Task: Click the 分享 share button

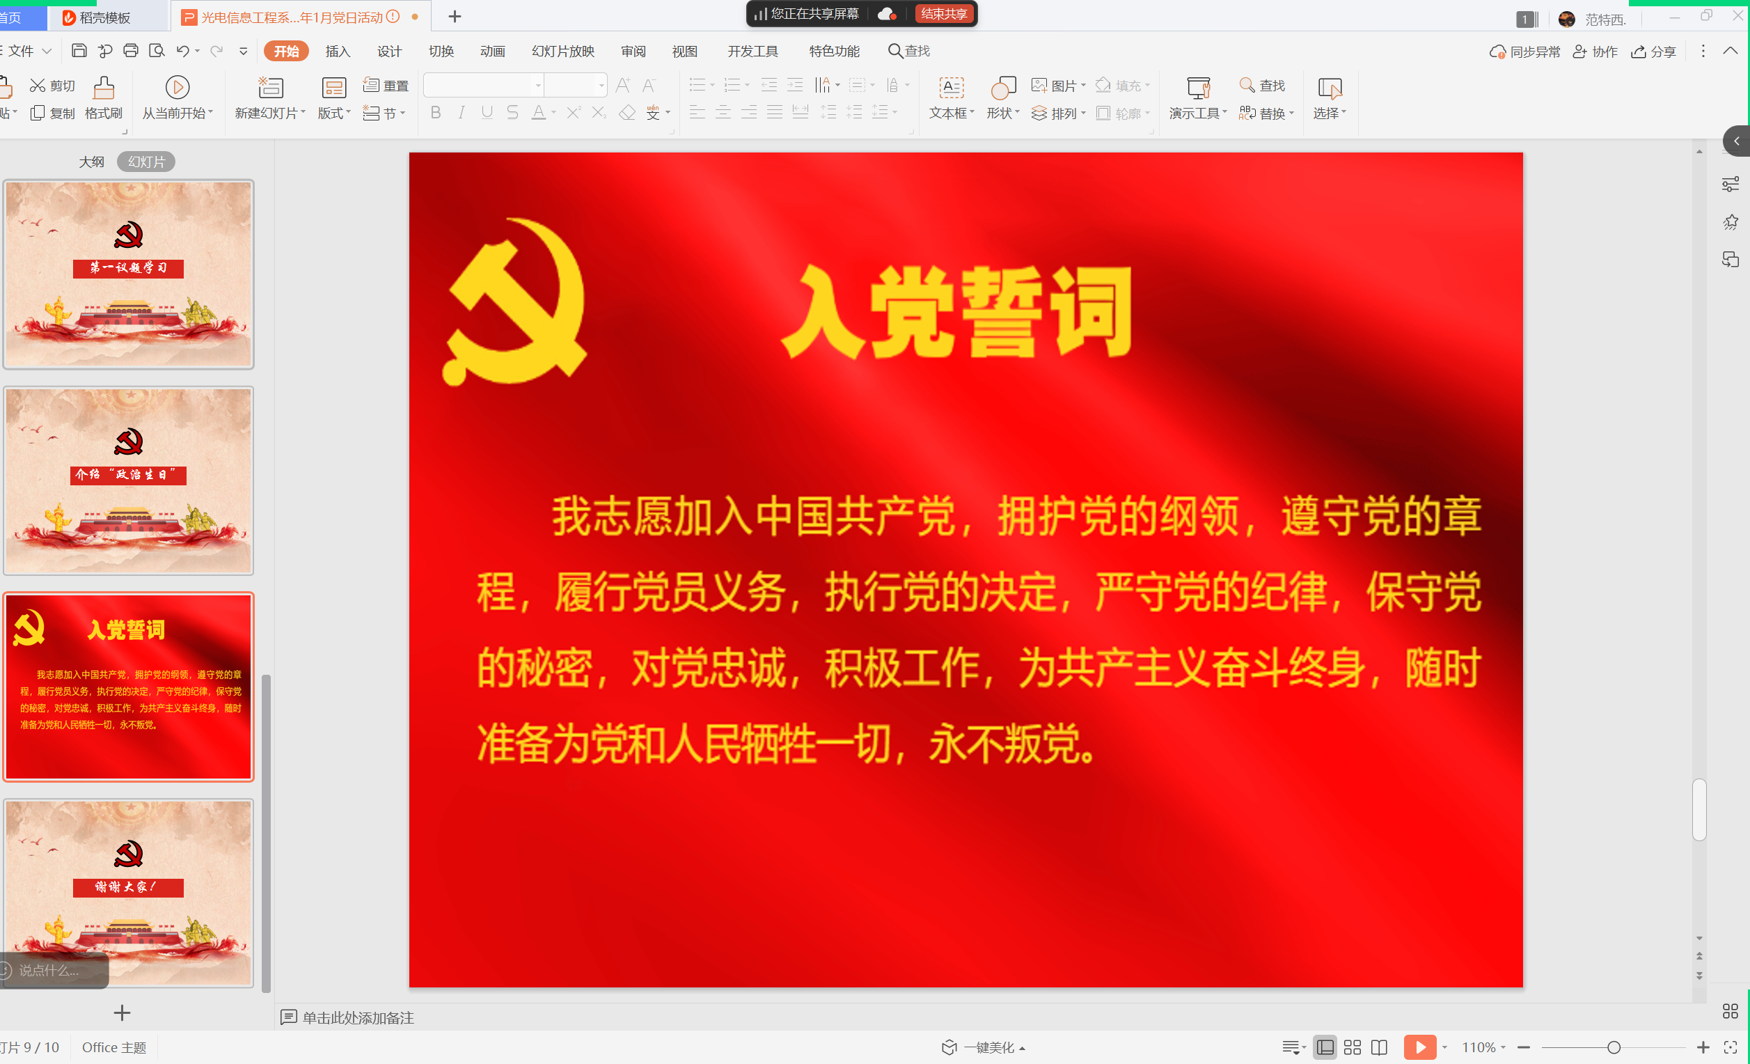Action: point(1653,51)
